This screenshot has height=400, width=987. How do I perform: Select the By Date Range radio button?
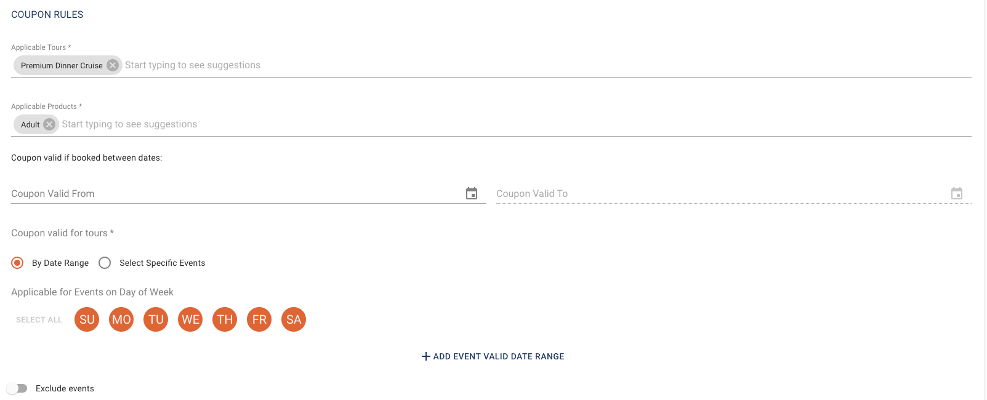pyautogui.click(x=17, y=263)
